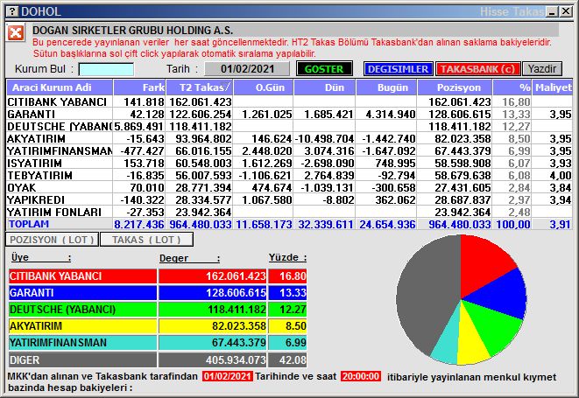
Task: Click the red X close icon beside company name
Action: click(x=16, y=33)
